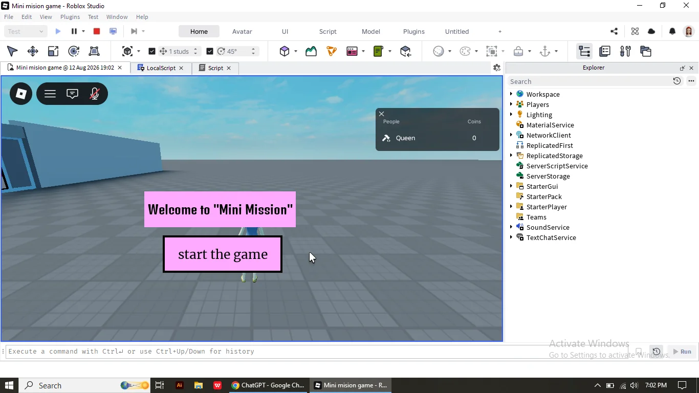Open Explorer panel options (three dots)
699x393 pixels.
[x=691, y=81]
